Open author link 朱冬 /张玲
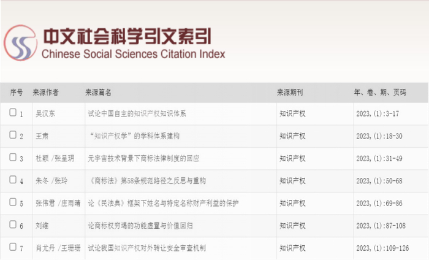Image resolution: width=429 pixels, height=260 pixels. point(51,181)
